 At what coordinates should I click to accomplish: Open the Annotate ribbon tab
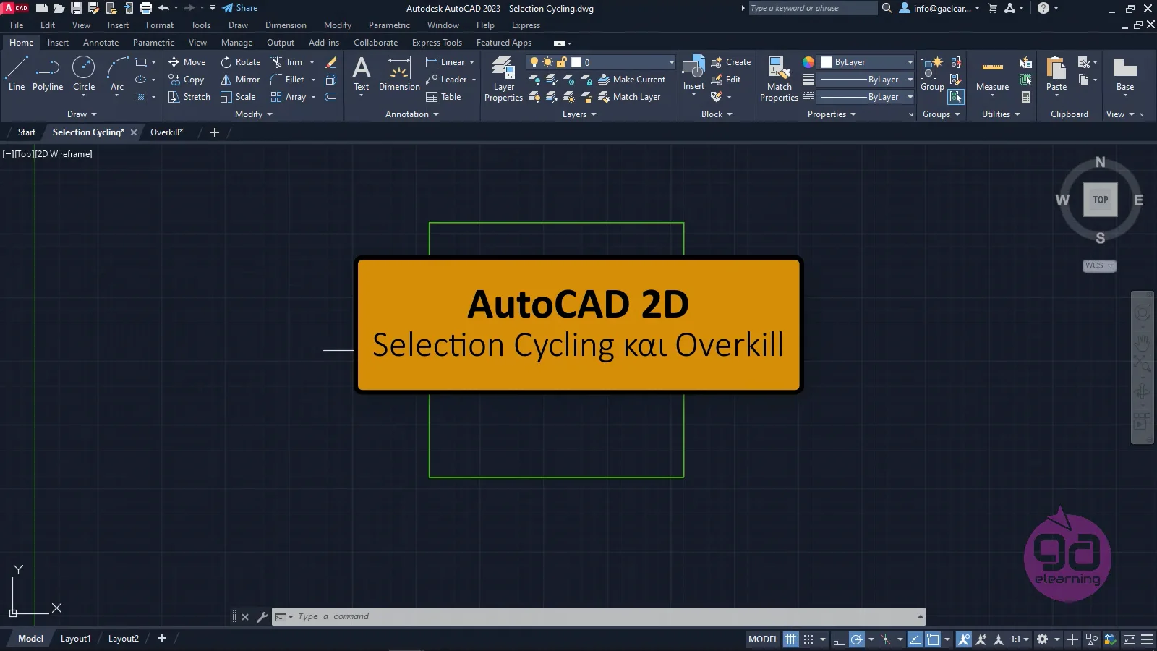click(101, 43)
